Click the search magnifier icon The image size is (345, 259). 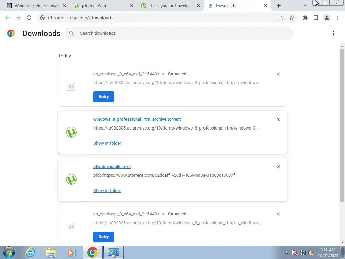71,33
